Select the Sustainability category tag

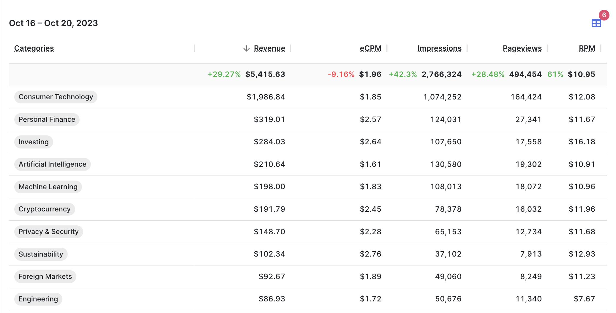click(41, 254)
